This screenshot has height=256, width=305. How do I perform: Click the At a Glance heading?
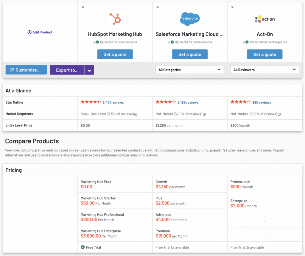click(18, 90)
